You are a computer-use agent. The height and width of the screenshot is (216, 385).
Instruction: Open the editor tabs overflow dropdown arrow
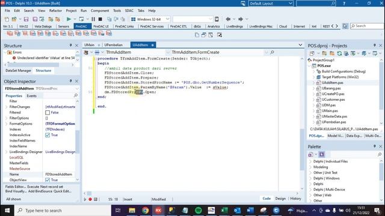300,45
